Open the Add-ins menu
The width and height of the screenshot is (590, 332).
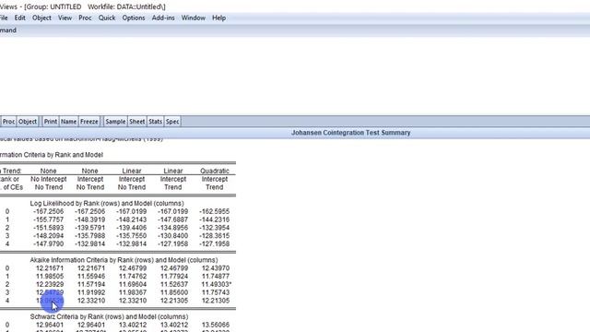[x=163, y=18]
